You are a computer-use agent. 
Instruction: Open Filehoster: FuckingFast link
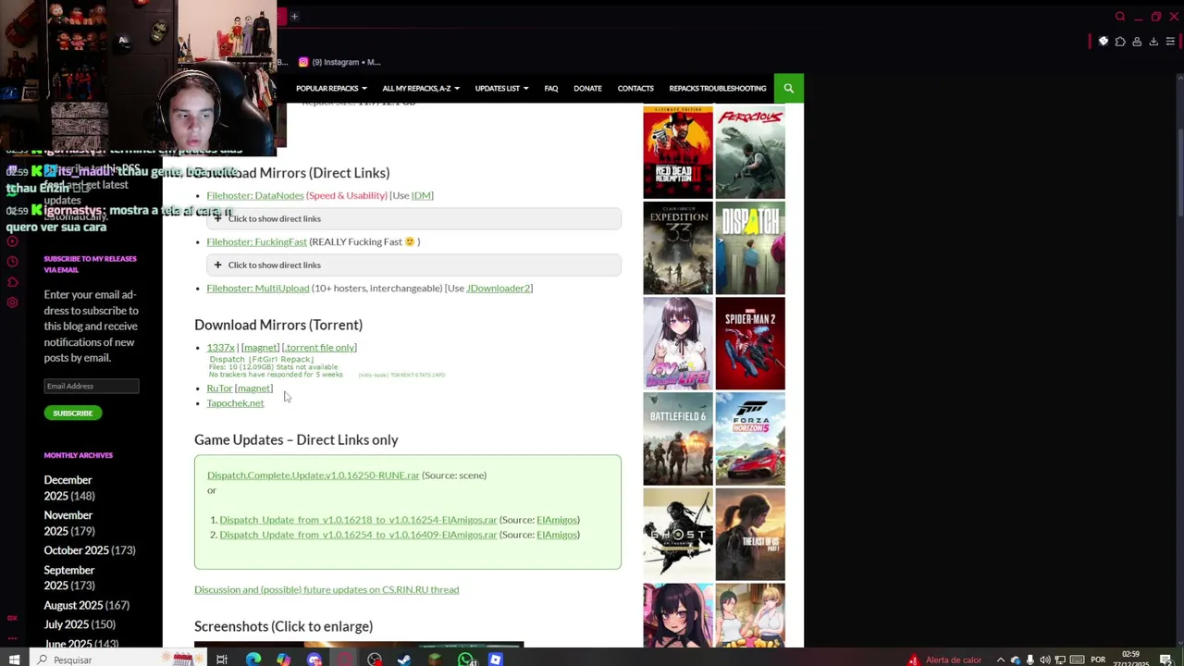tap(257, 241)
